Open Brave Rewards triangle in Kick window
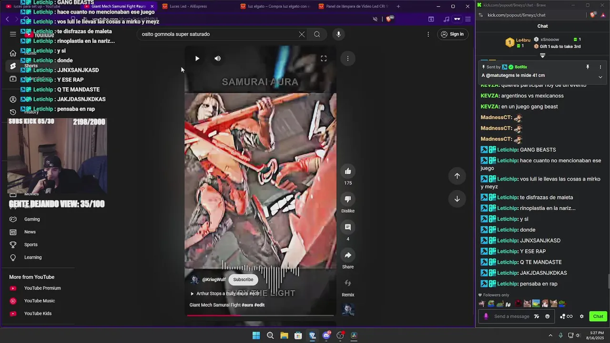 click(x=603, y=15)
